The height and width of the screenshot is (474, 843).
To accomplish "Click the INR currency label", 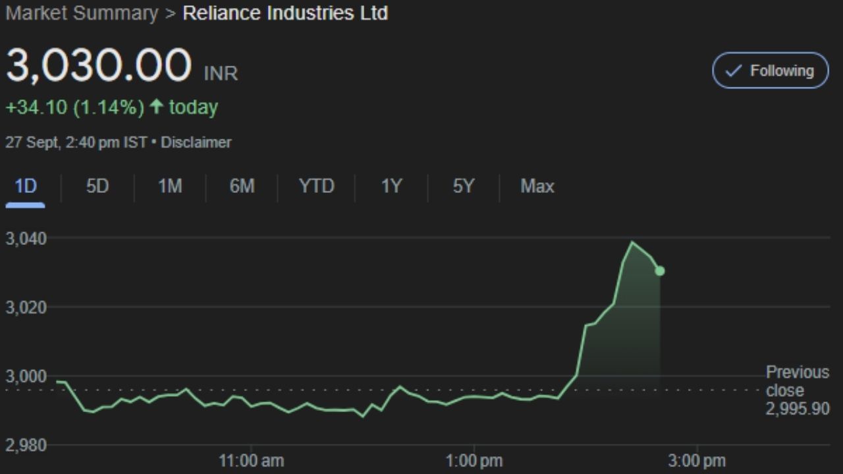I will click(x=221, y=73).
